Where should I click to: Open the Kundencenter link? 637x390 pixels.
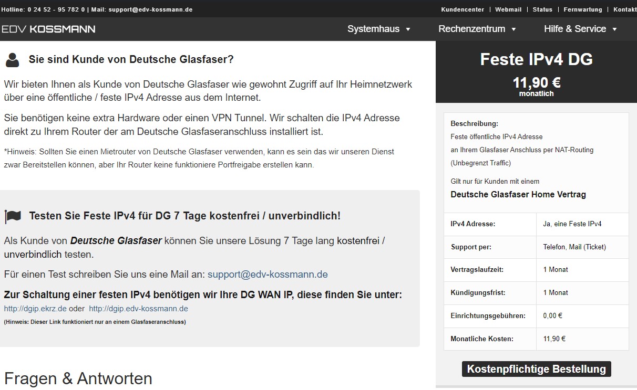click(x=463, y=9)
